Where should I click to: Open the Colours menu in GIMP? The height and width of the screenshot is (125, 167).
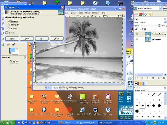click(74, 13)
